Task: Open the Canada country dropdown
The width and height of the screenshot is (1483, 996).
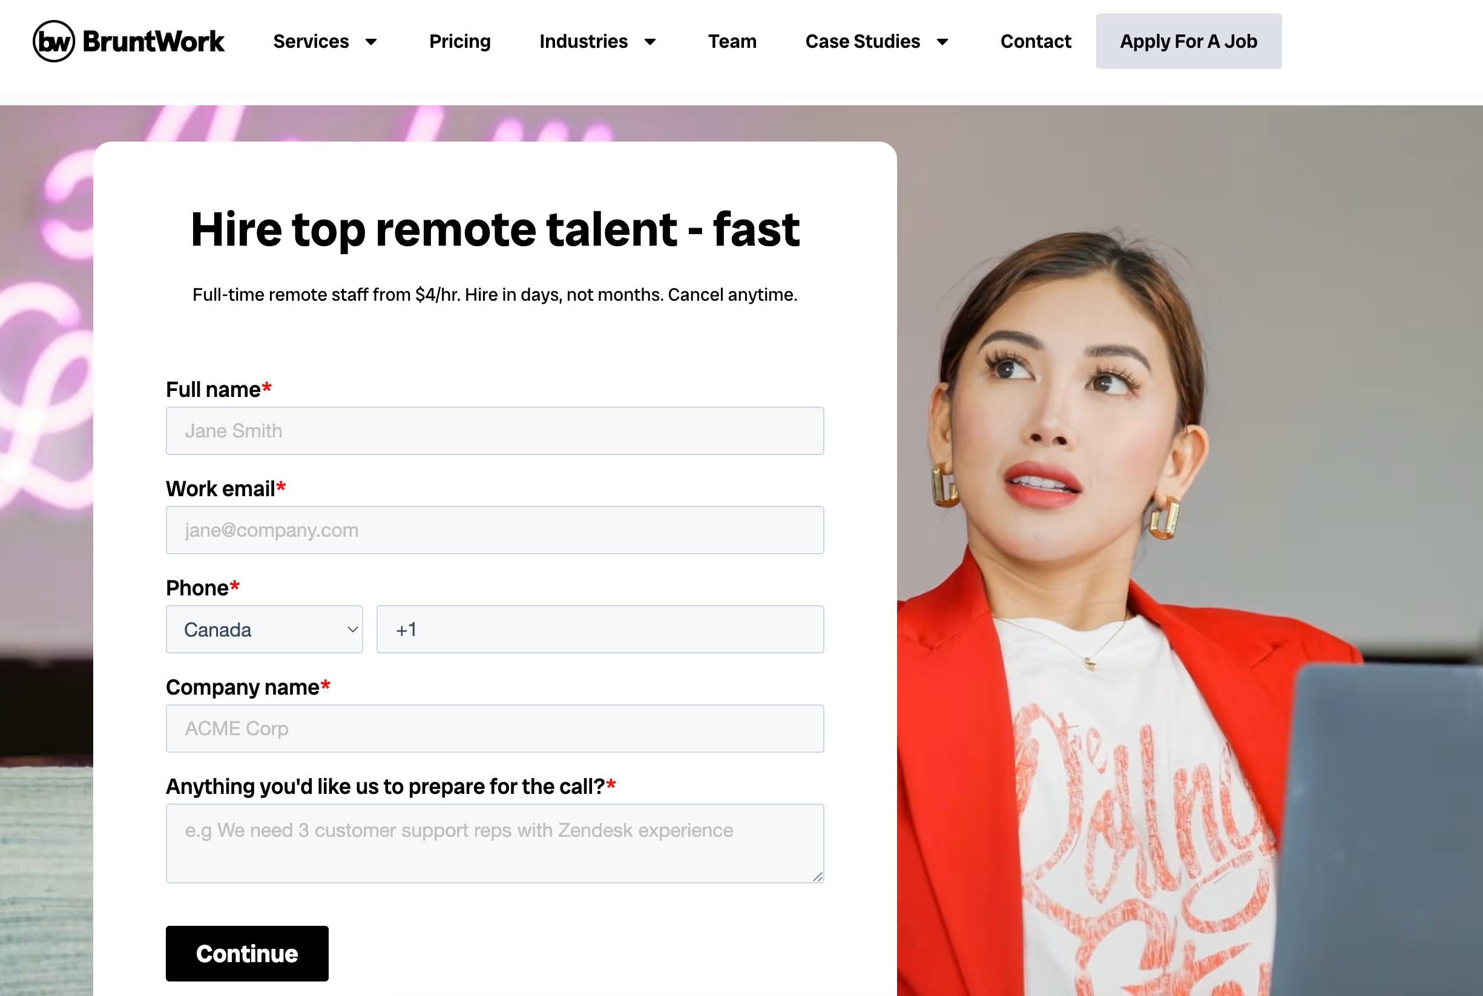Action: pyautogui.click(x=265, y=629)
